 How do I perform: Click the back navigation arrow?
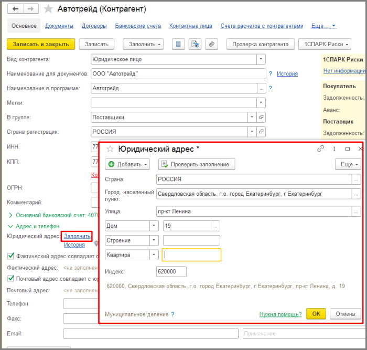(15, 9)
